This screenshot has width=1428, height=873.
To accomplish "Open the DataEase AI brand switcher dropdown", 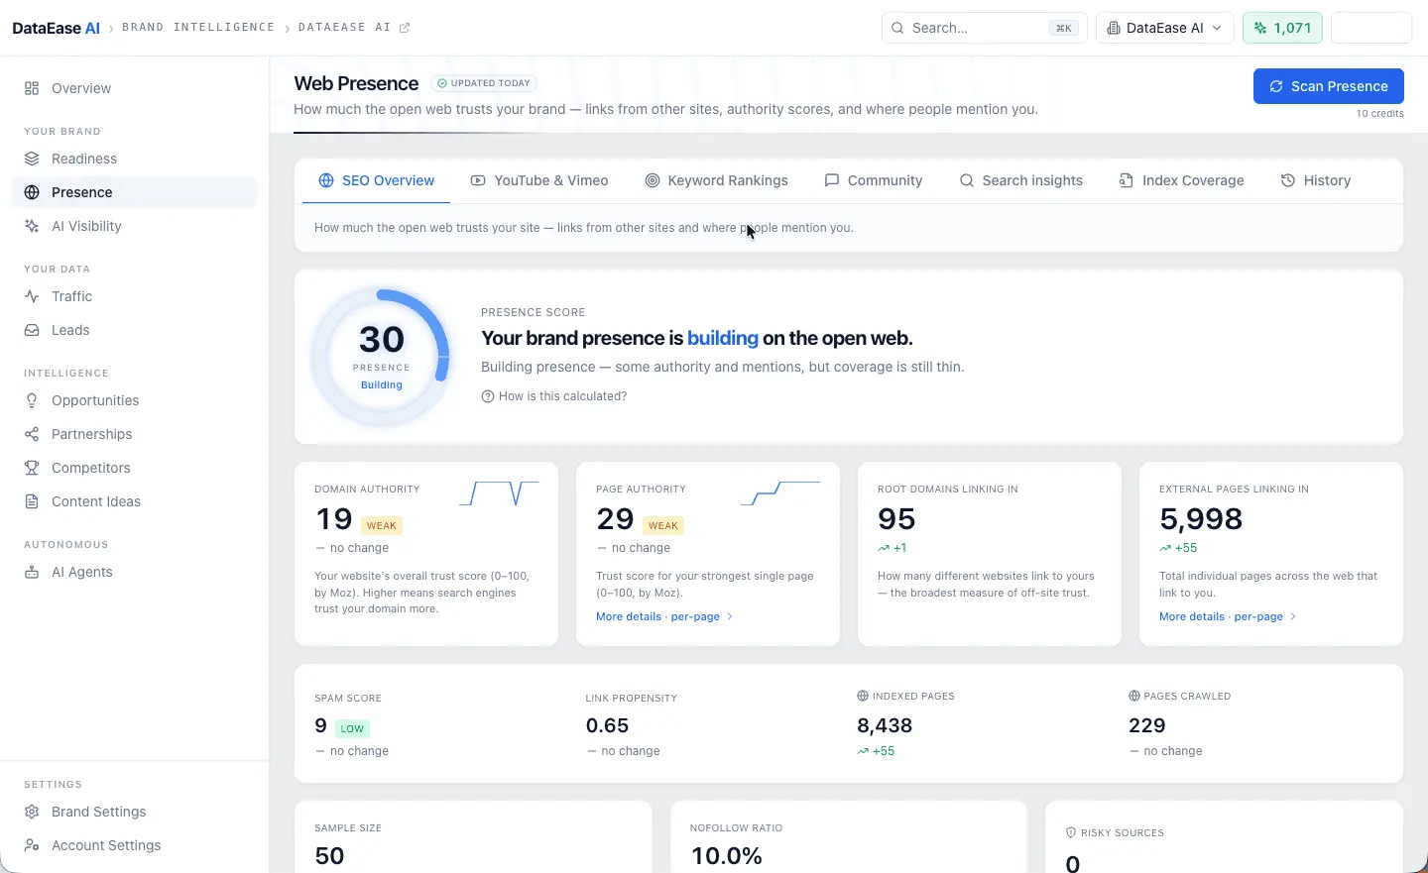I will pos(1164,28).
